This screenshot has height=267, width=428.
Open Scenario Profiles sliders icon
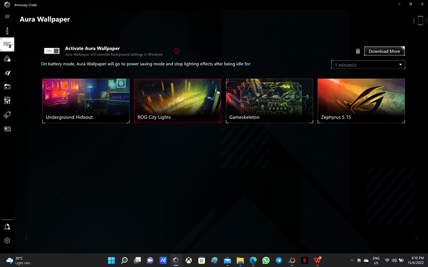point(7,100)
